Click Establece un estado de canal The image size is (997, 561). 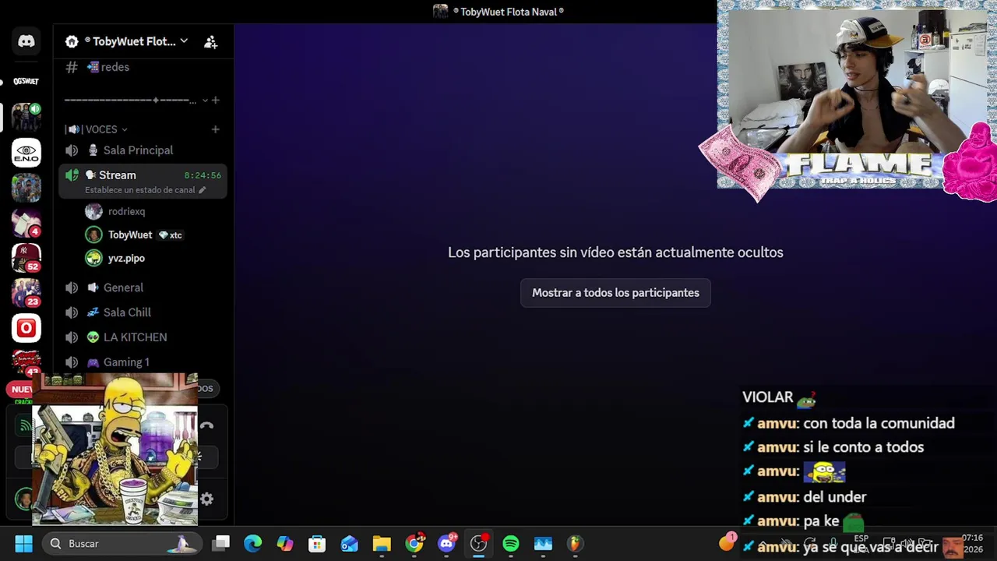coord(140,190)
